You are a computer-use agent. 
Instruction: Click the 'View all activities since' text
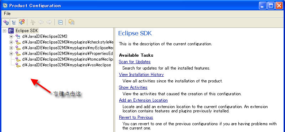pos(172,81)
